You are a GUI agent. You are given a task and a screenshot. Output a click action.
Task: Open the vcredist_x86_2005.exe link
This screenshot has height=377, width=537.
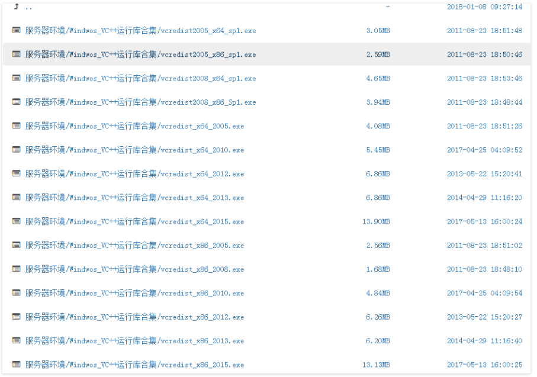click(x=134, y=246)
